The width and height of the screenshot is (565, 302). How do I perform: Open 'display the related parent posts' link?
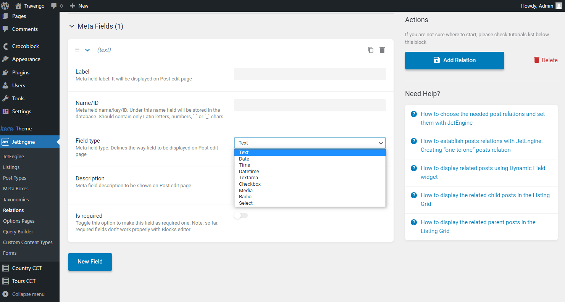pyautogui.click(x=478, y=226)
